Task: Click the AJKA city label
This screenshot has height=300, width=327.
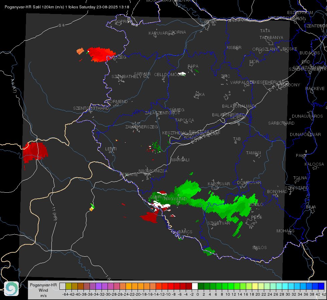Action: point(200,95)
